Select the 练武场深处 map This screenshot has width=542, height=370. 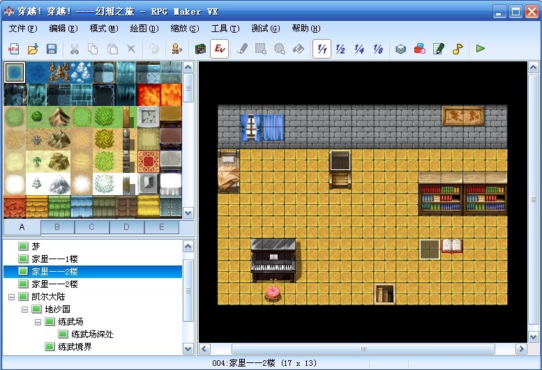click(x=92, y=334)
